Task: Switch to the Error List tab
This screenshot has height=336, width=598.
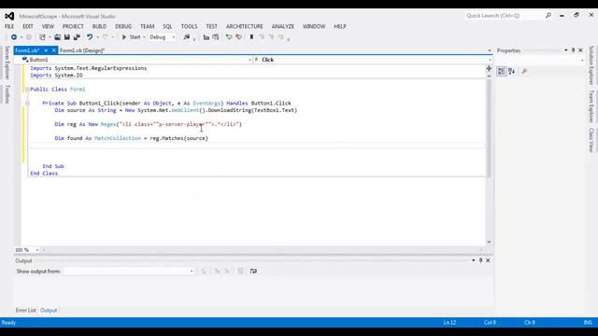Action: 25,311
